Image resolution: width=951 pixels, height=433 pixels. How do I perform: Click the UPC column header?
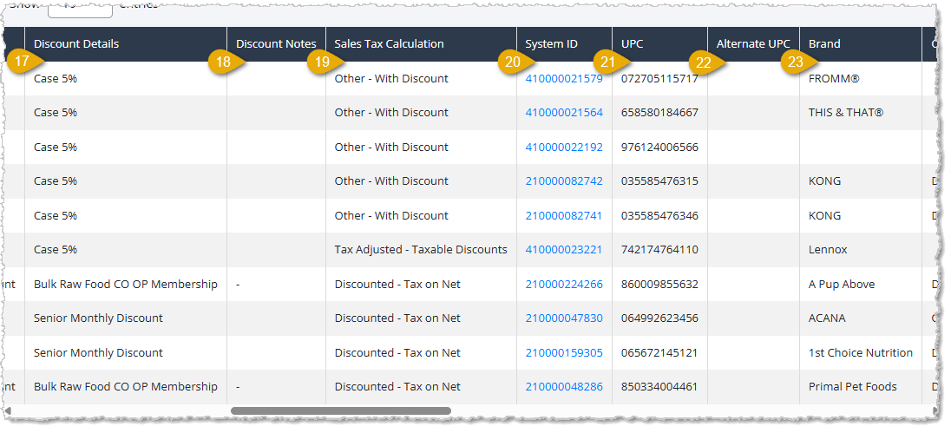tap(659, 43)
